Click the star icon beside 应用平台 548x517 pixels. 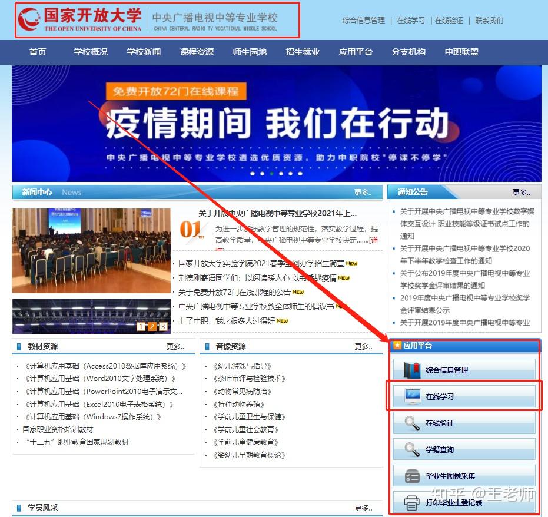click(x=397, y=346)
